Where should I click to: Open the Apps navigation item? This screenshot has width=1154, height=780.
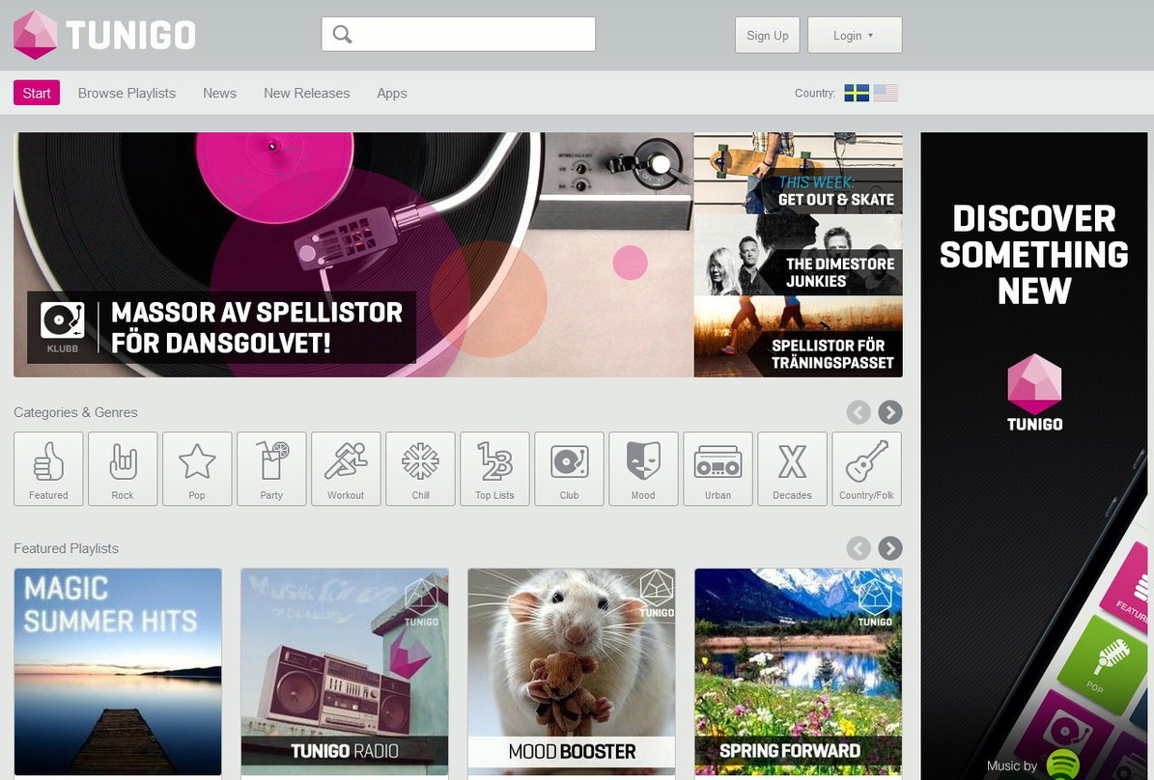391,94
